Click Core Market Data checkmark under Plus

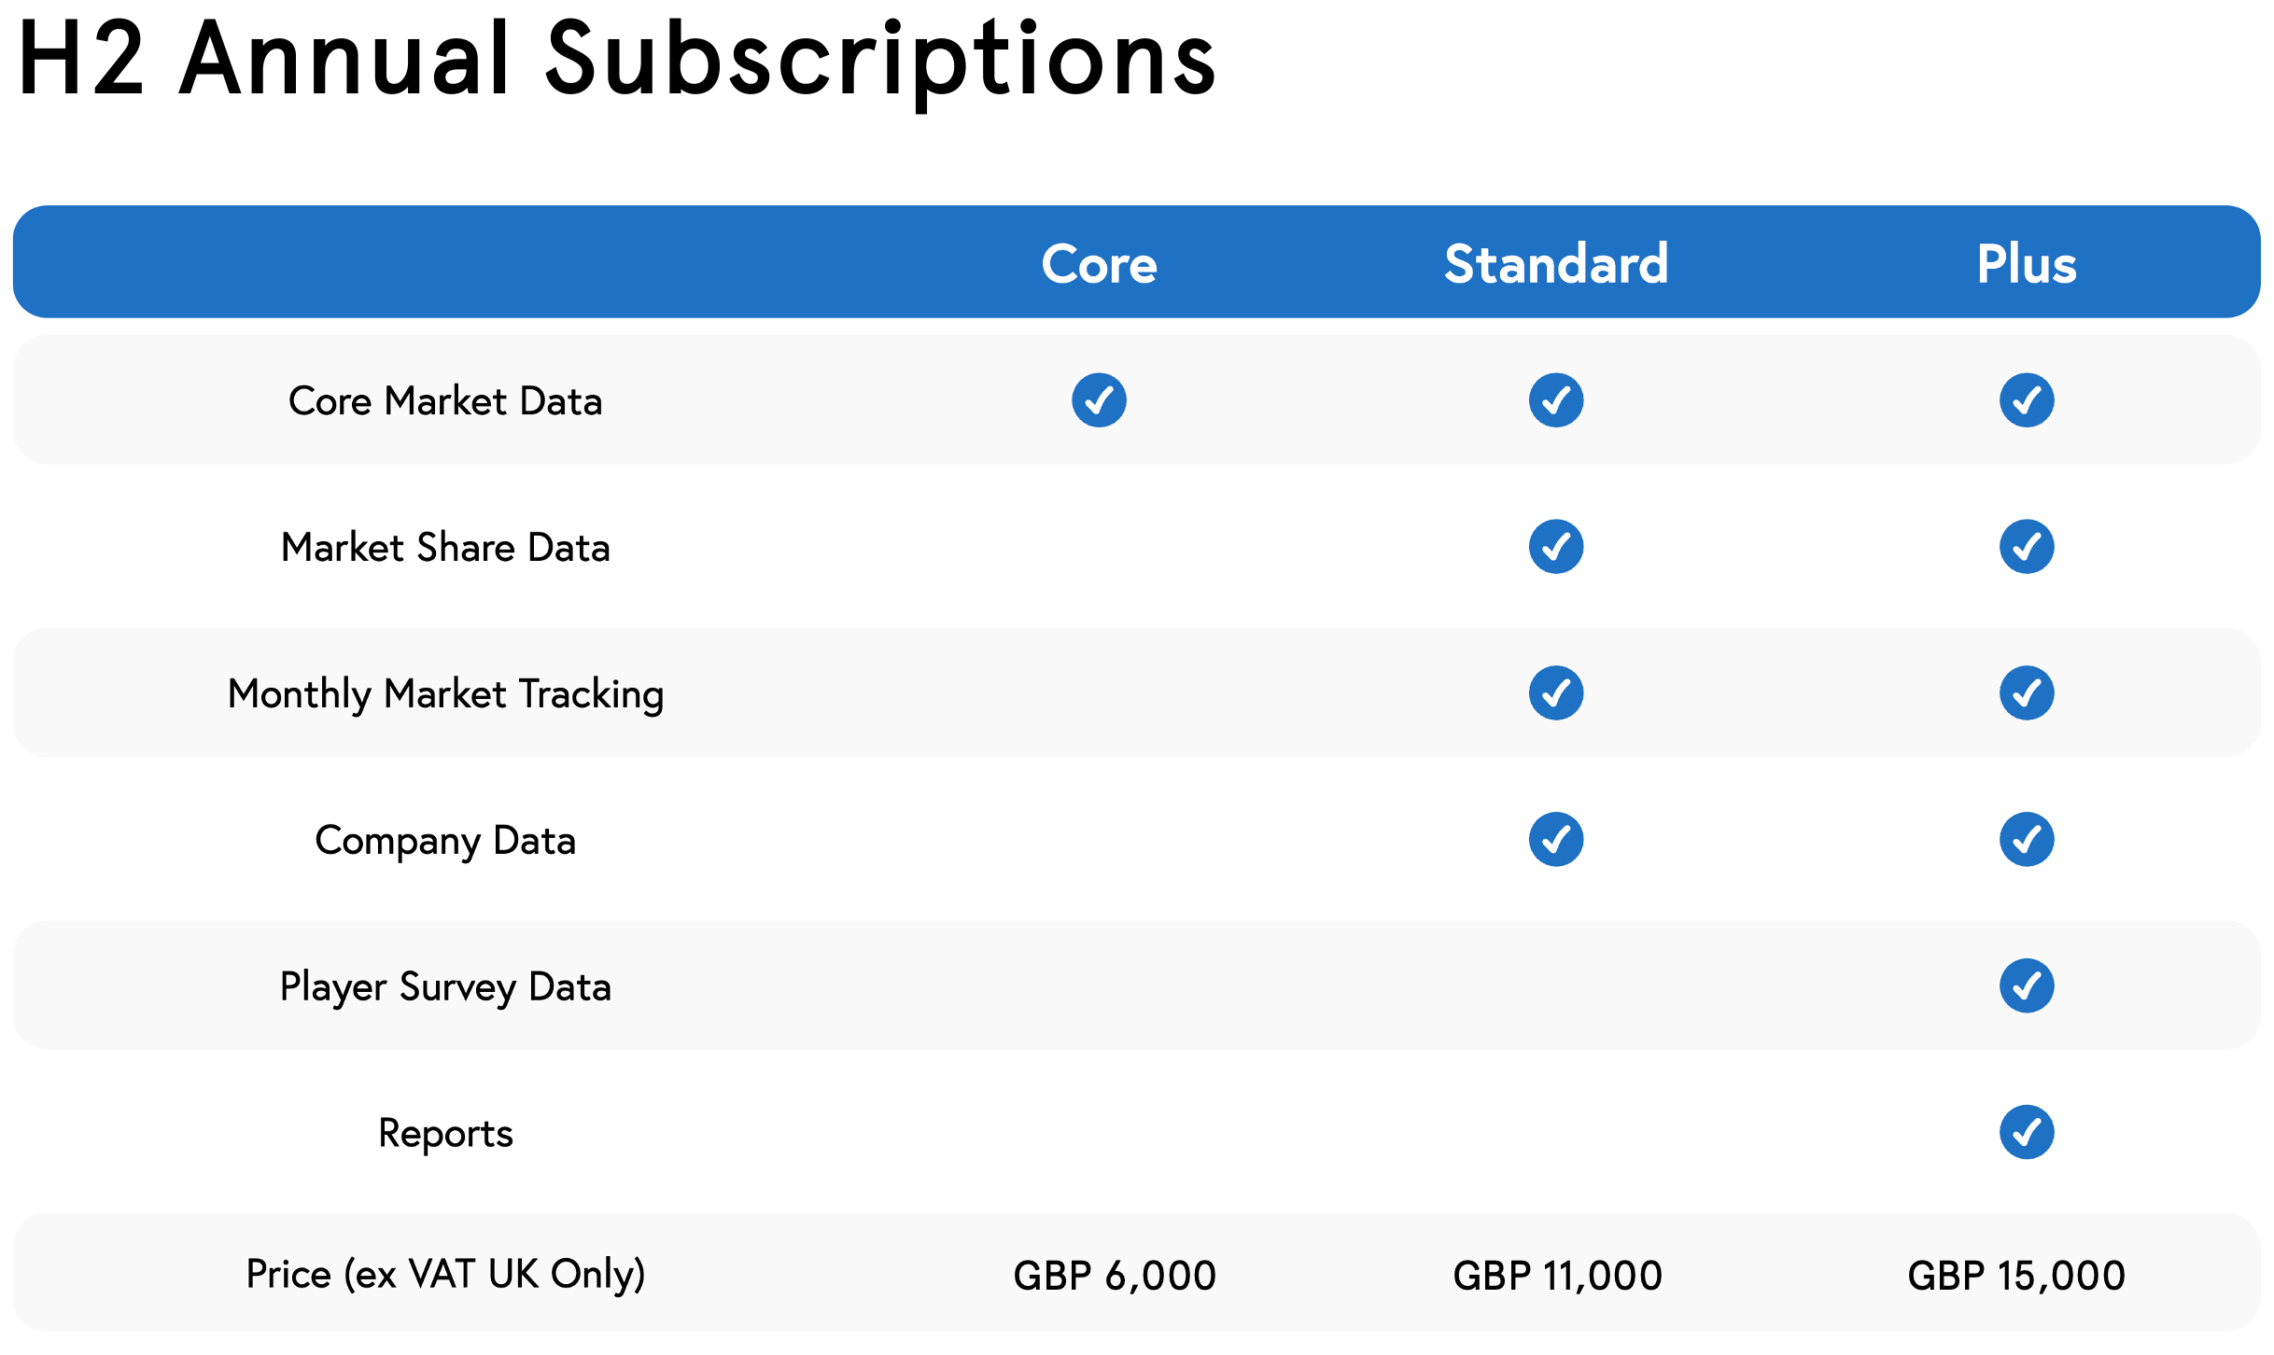2026,400
